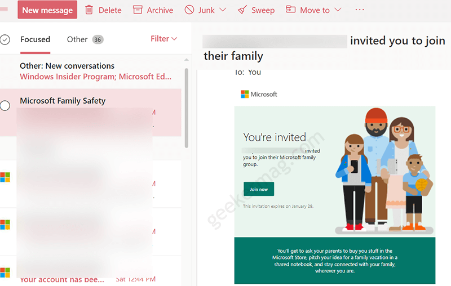Click the Junk block icon
451x286 pixels.
189,10
